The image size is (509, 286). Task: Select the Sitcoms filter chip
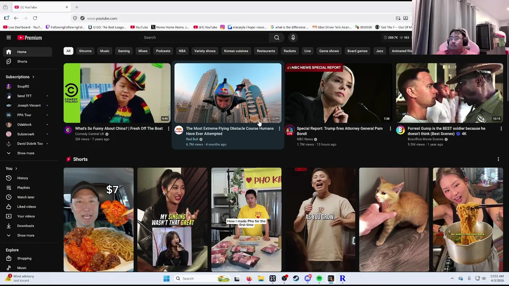[x=85, y=51]
